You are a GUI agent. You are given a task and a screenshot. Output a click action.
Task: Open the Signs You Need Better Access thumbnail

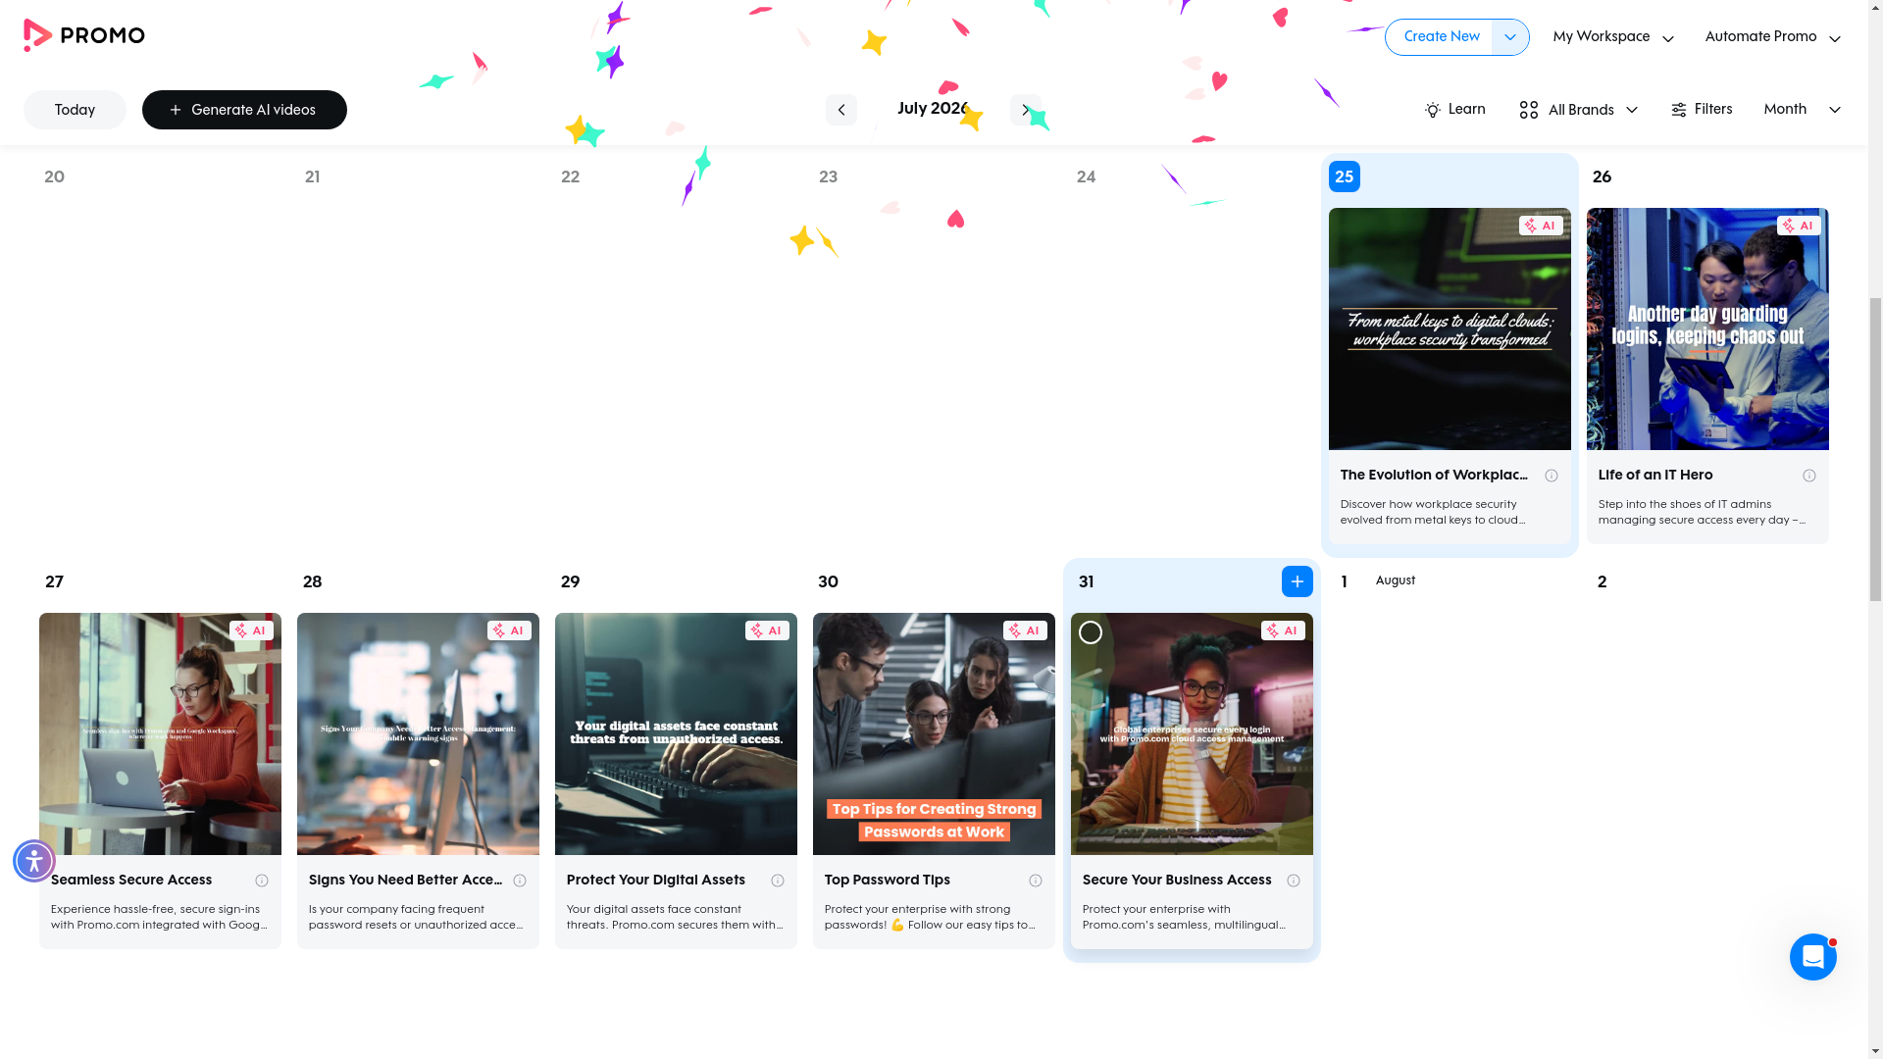point(418,733)
